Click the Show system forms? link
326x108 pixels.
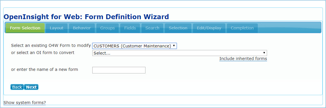24,103
